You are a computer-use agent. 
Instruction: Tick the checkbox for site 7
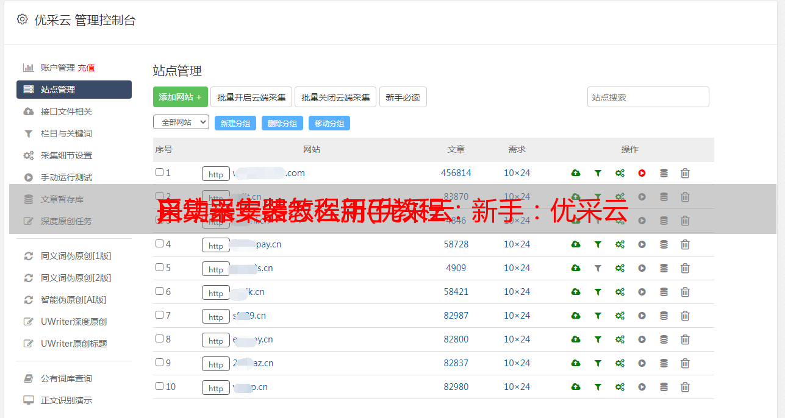click(159, 315)
